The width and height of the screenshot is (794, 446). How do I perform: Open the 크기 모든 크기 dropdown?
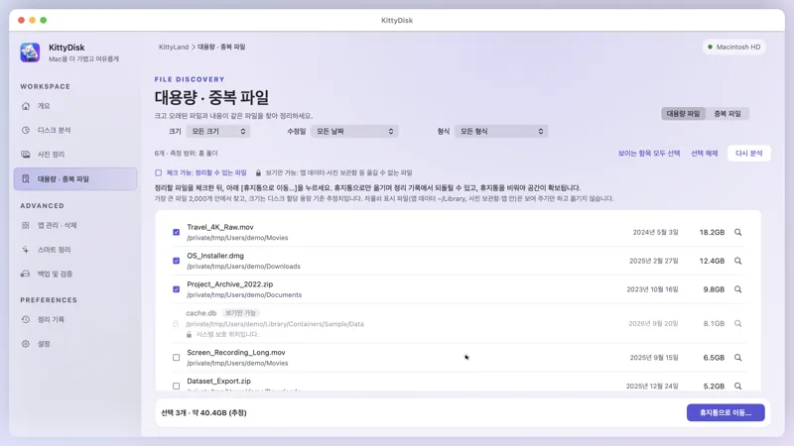(x=218, y=132)
